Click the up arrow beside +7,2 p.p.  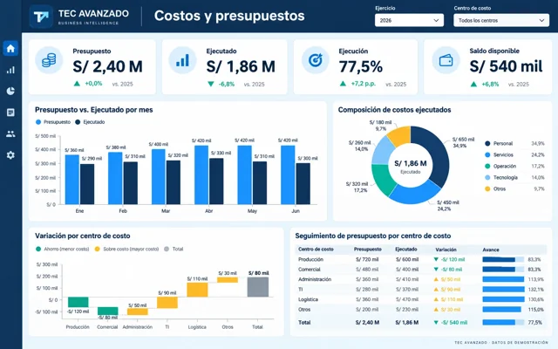343,84
